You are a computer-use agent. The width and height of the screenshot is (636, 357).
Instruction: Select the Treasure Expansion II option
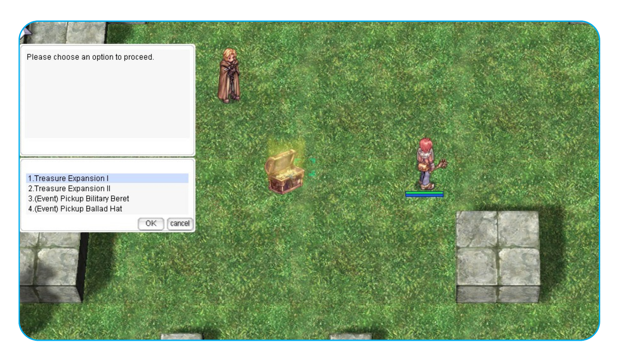click(69, 189)
